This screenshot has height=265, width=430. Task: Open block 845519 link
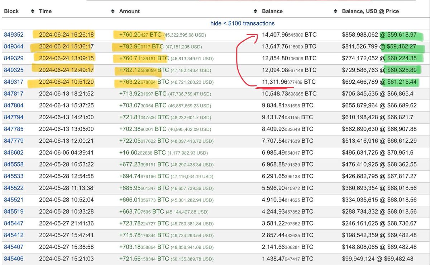click(14, 211)
